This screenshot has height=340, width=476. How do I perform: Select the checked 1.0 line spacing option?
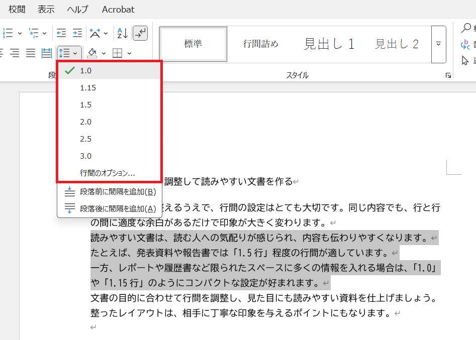85,71
